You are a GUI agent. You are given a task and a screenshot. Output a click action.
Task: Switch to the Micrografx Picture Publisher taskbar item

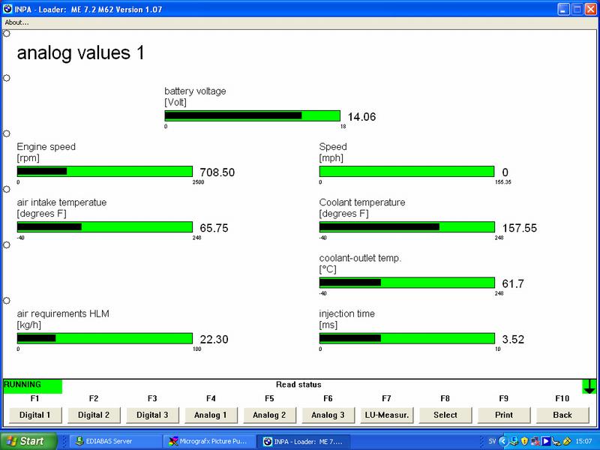point(208,440)
